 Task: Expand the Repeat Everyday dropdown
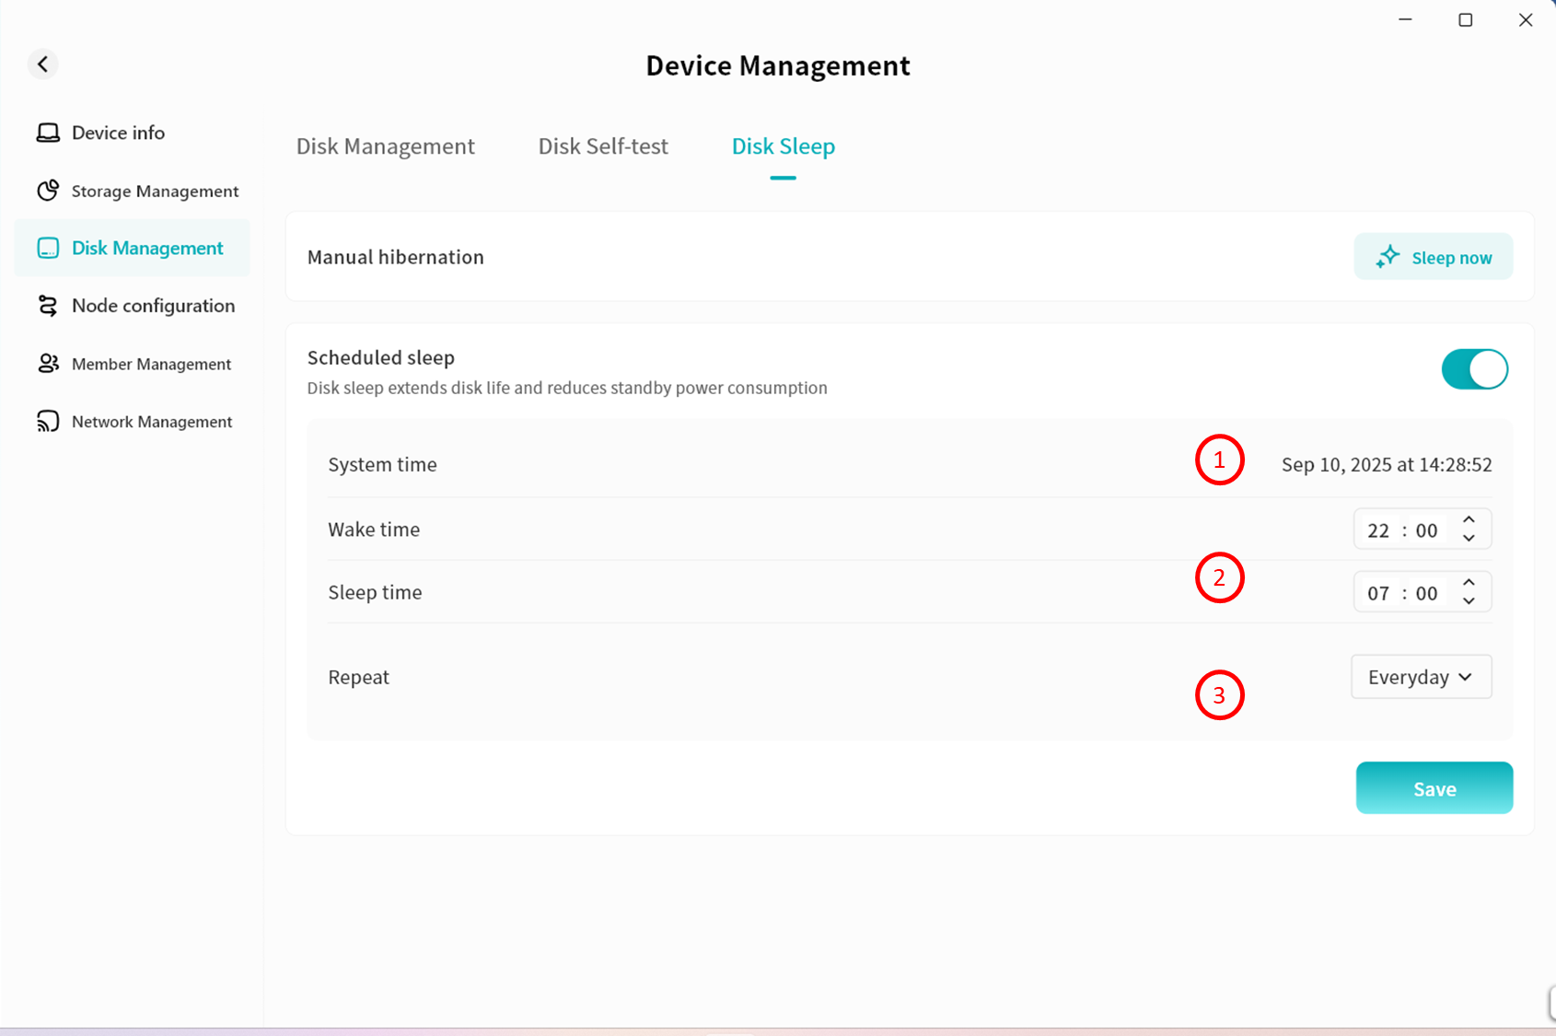click(x=1421, y=677)
